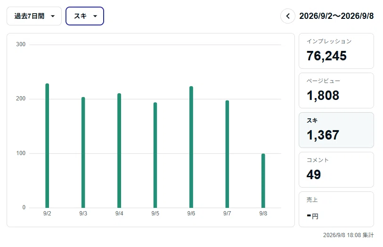383x247 pixels.
Task: Click the スキ dropdown arrow
Action: [x=95, y=16]
